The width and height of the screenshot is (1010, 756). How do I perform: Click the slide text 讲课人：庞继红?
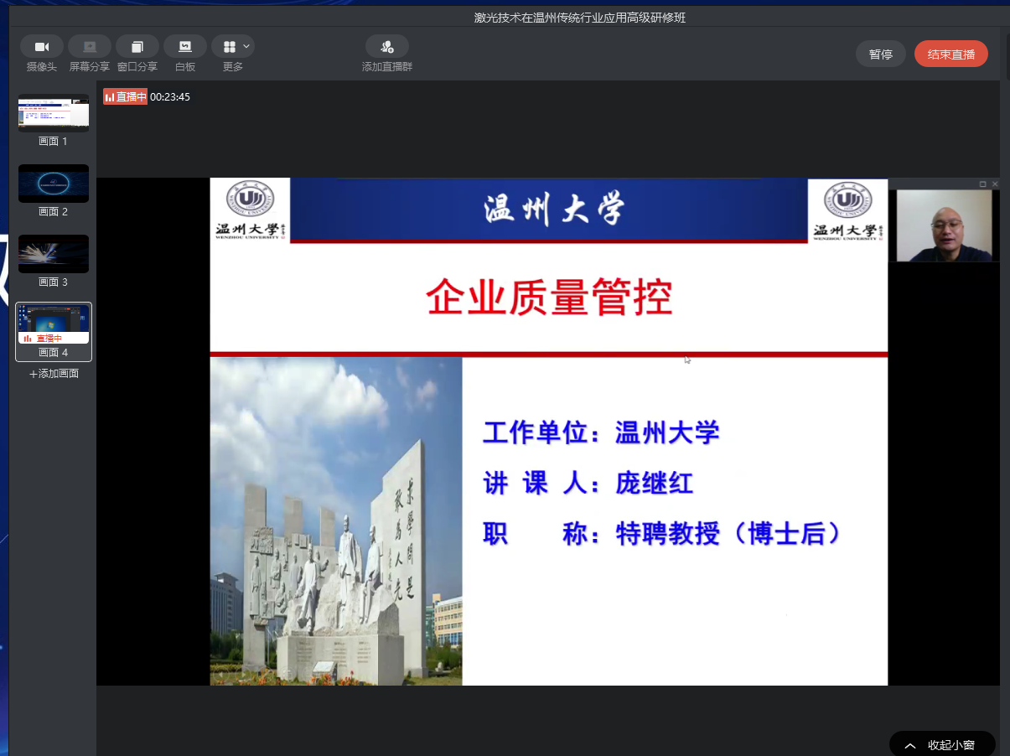[588, 484]
